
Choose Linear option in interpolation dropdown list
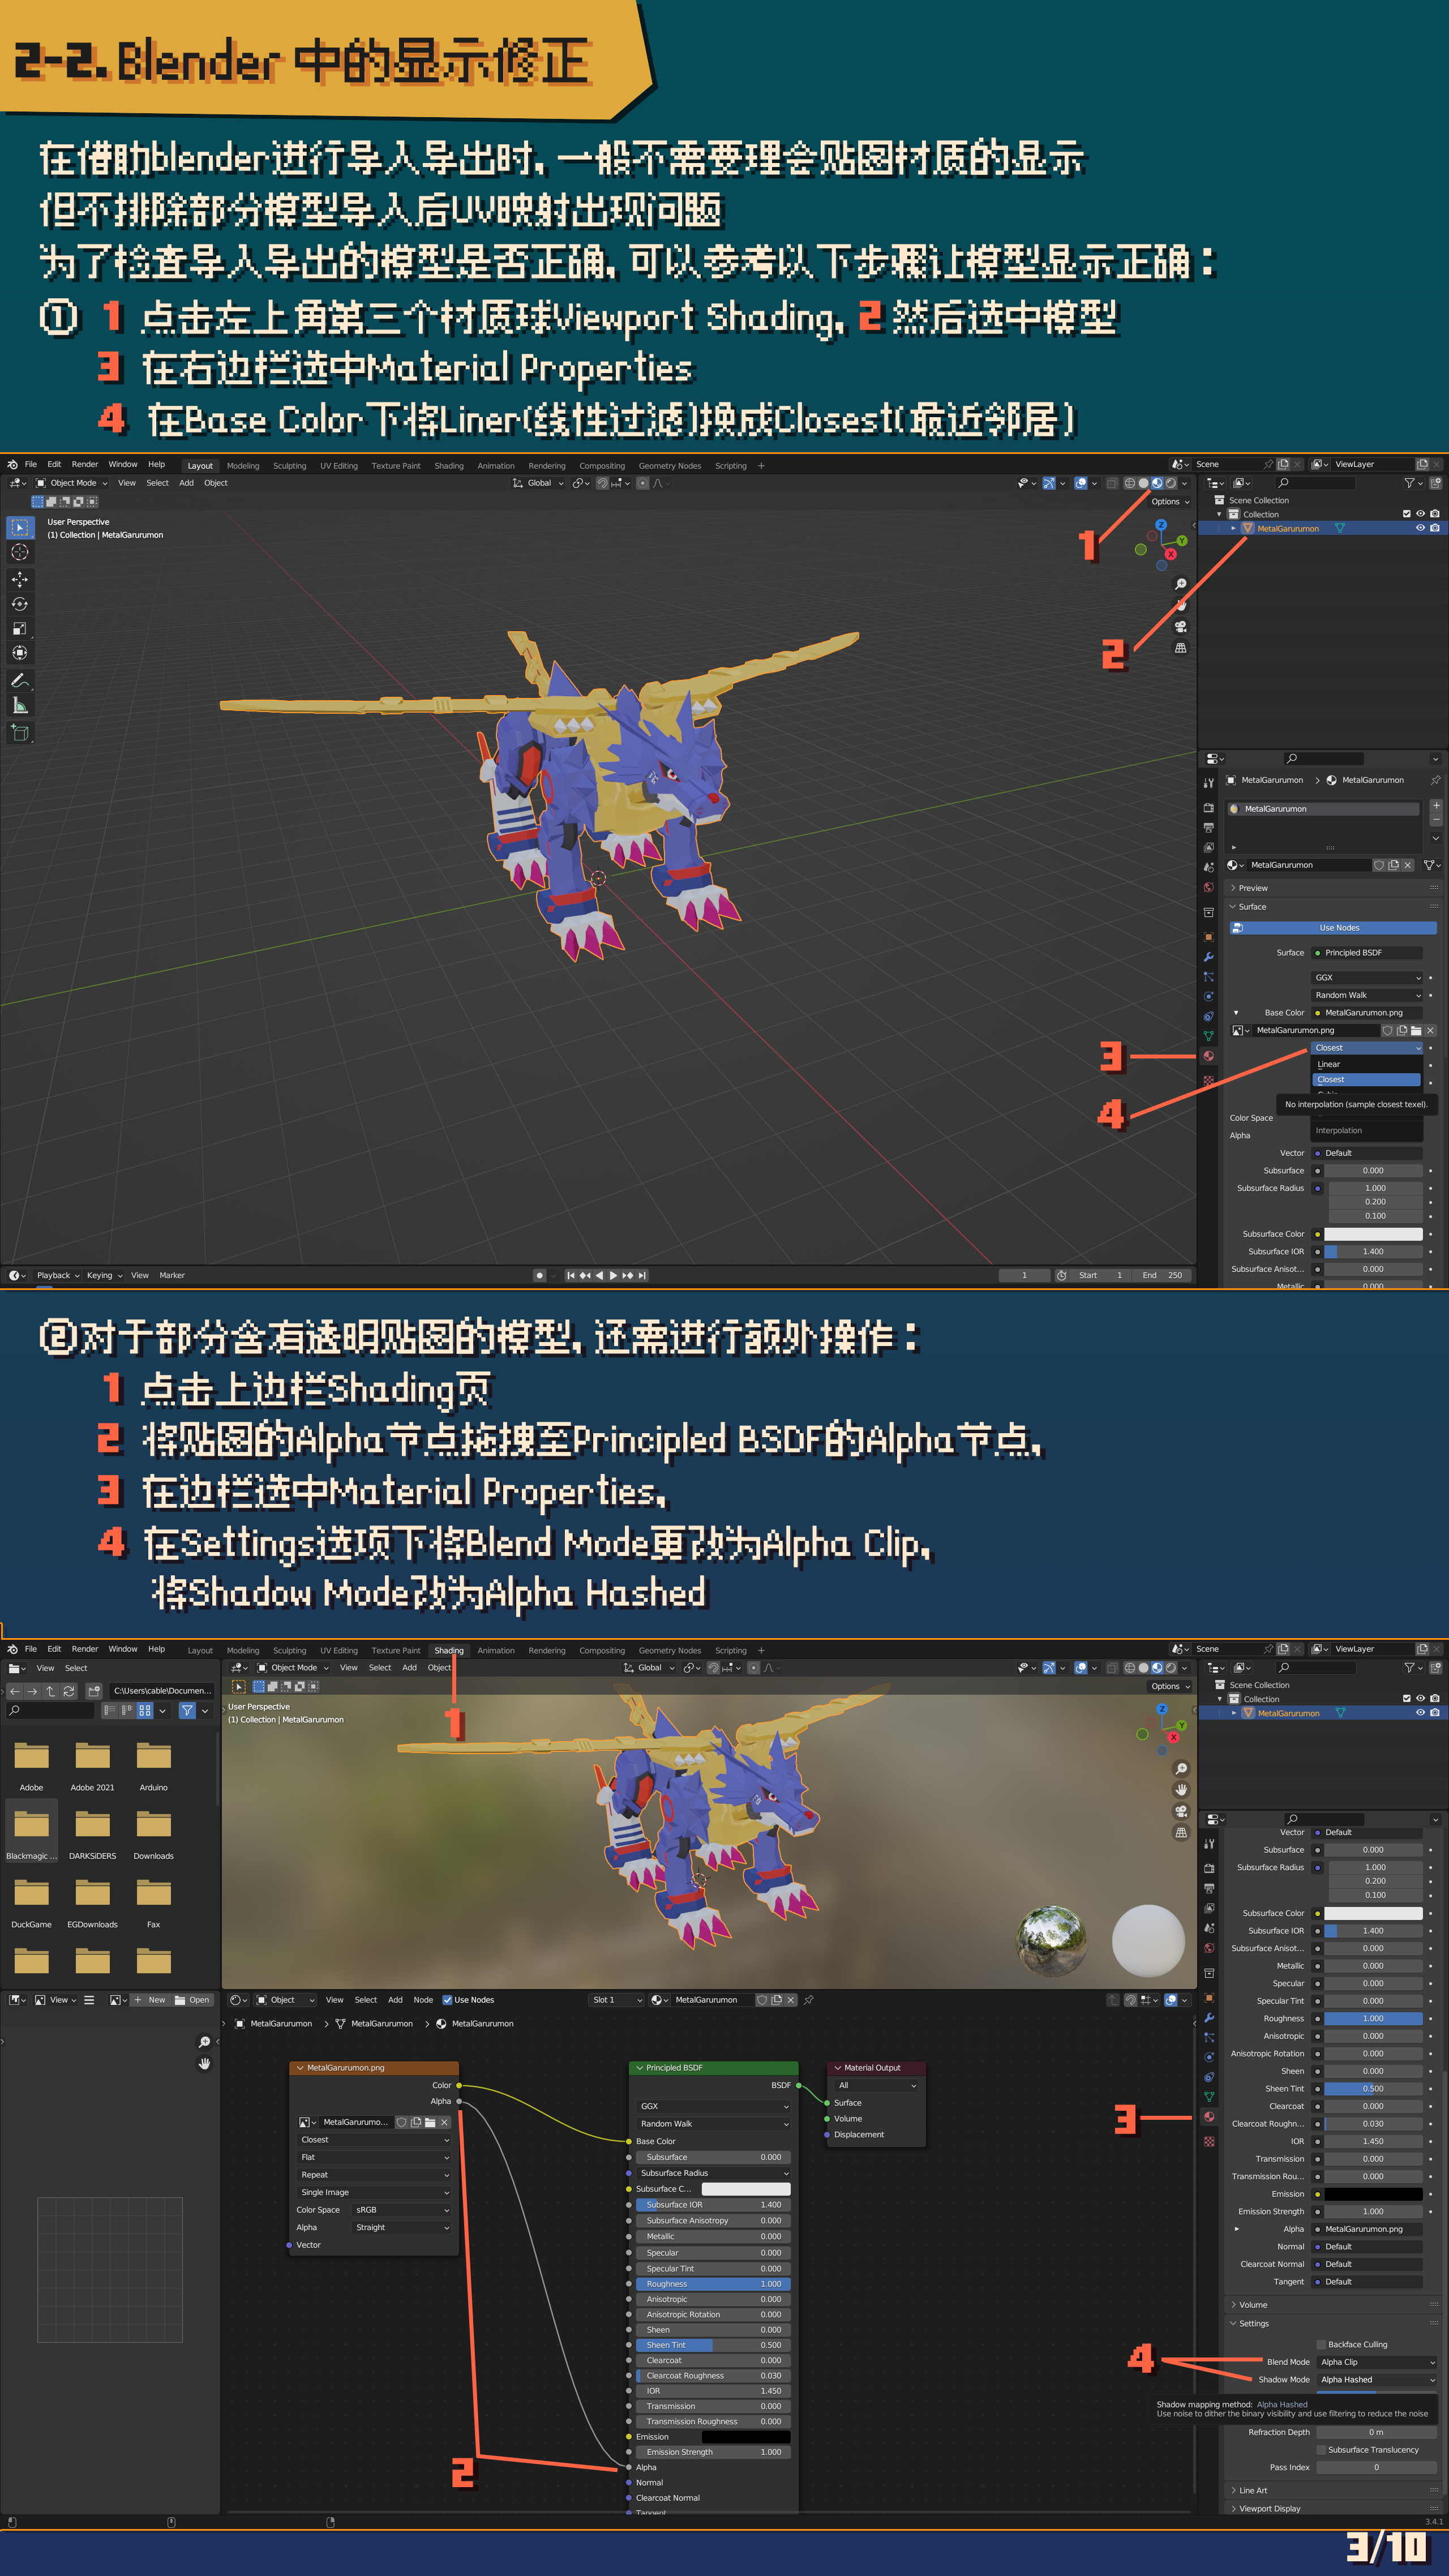pos(1366,1065)
